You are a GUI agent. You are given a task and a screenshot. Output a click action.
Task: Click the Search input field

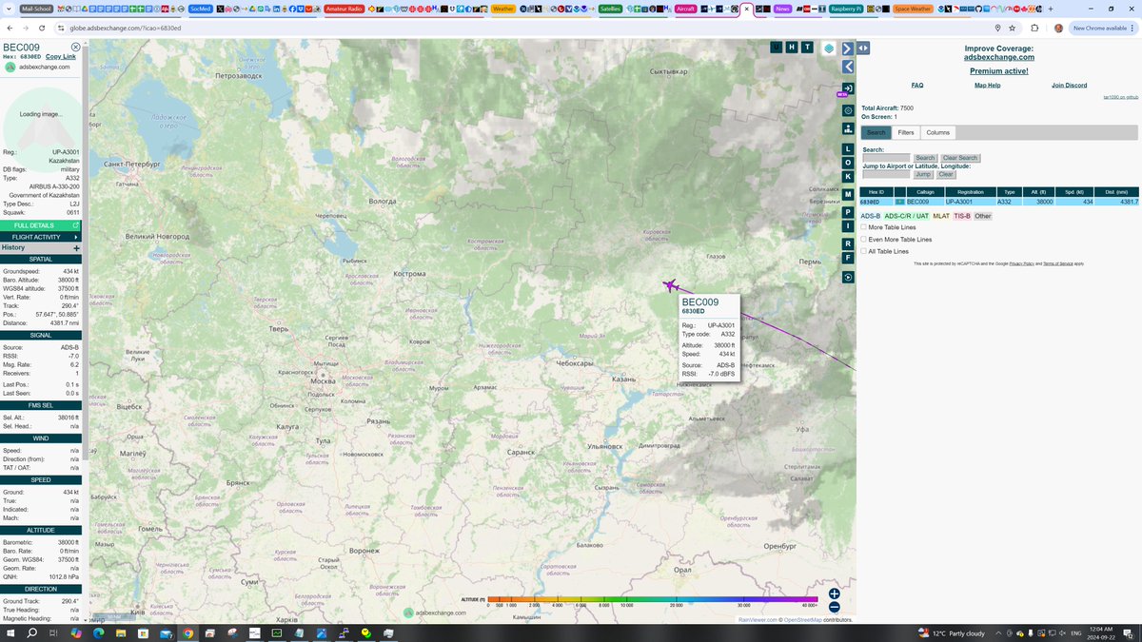click(x=886, y=158)
